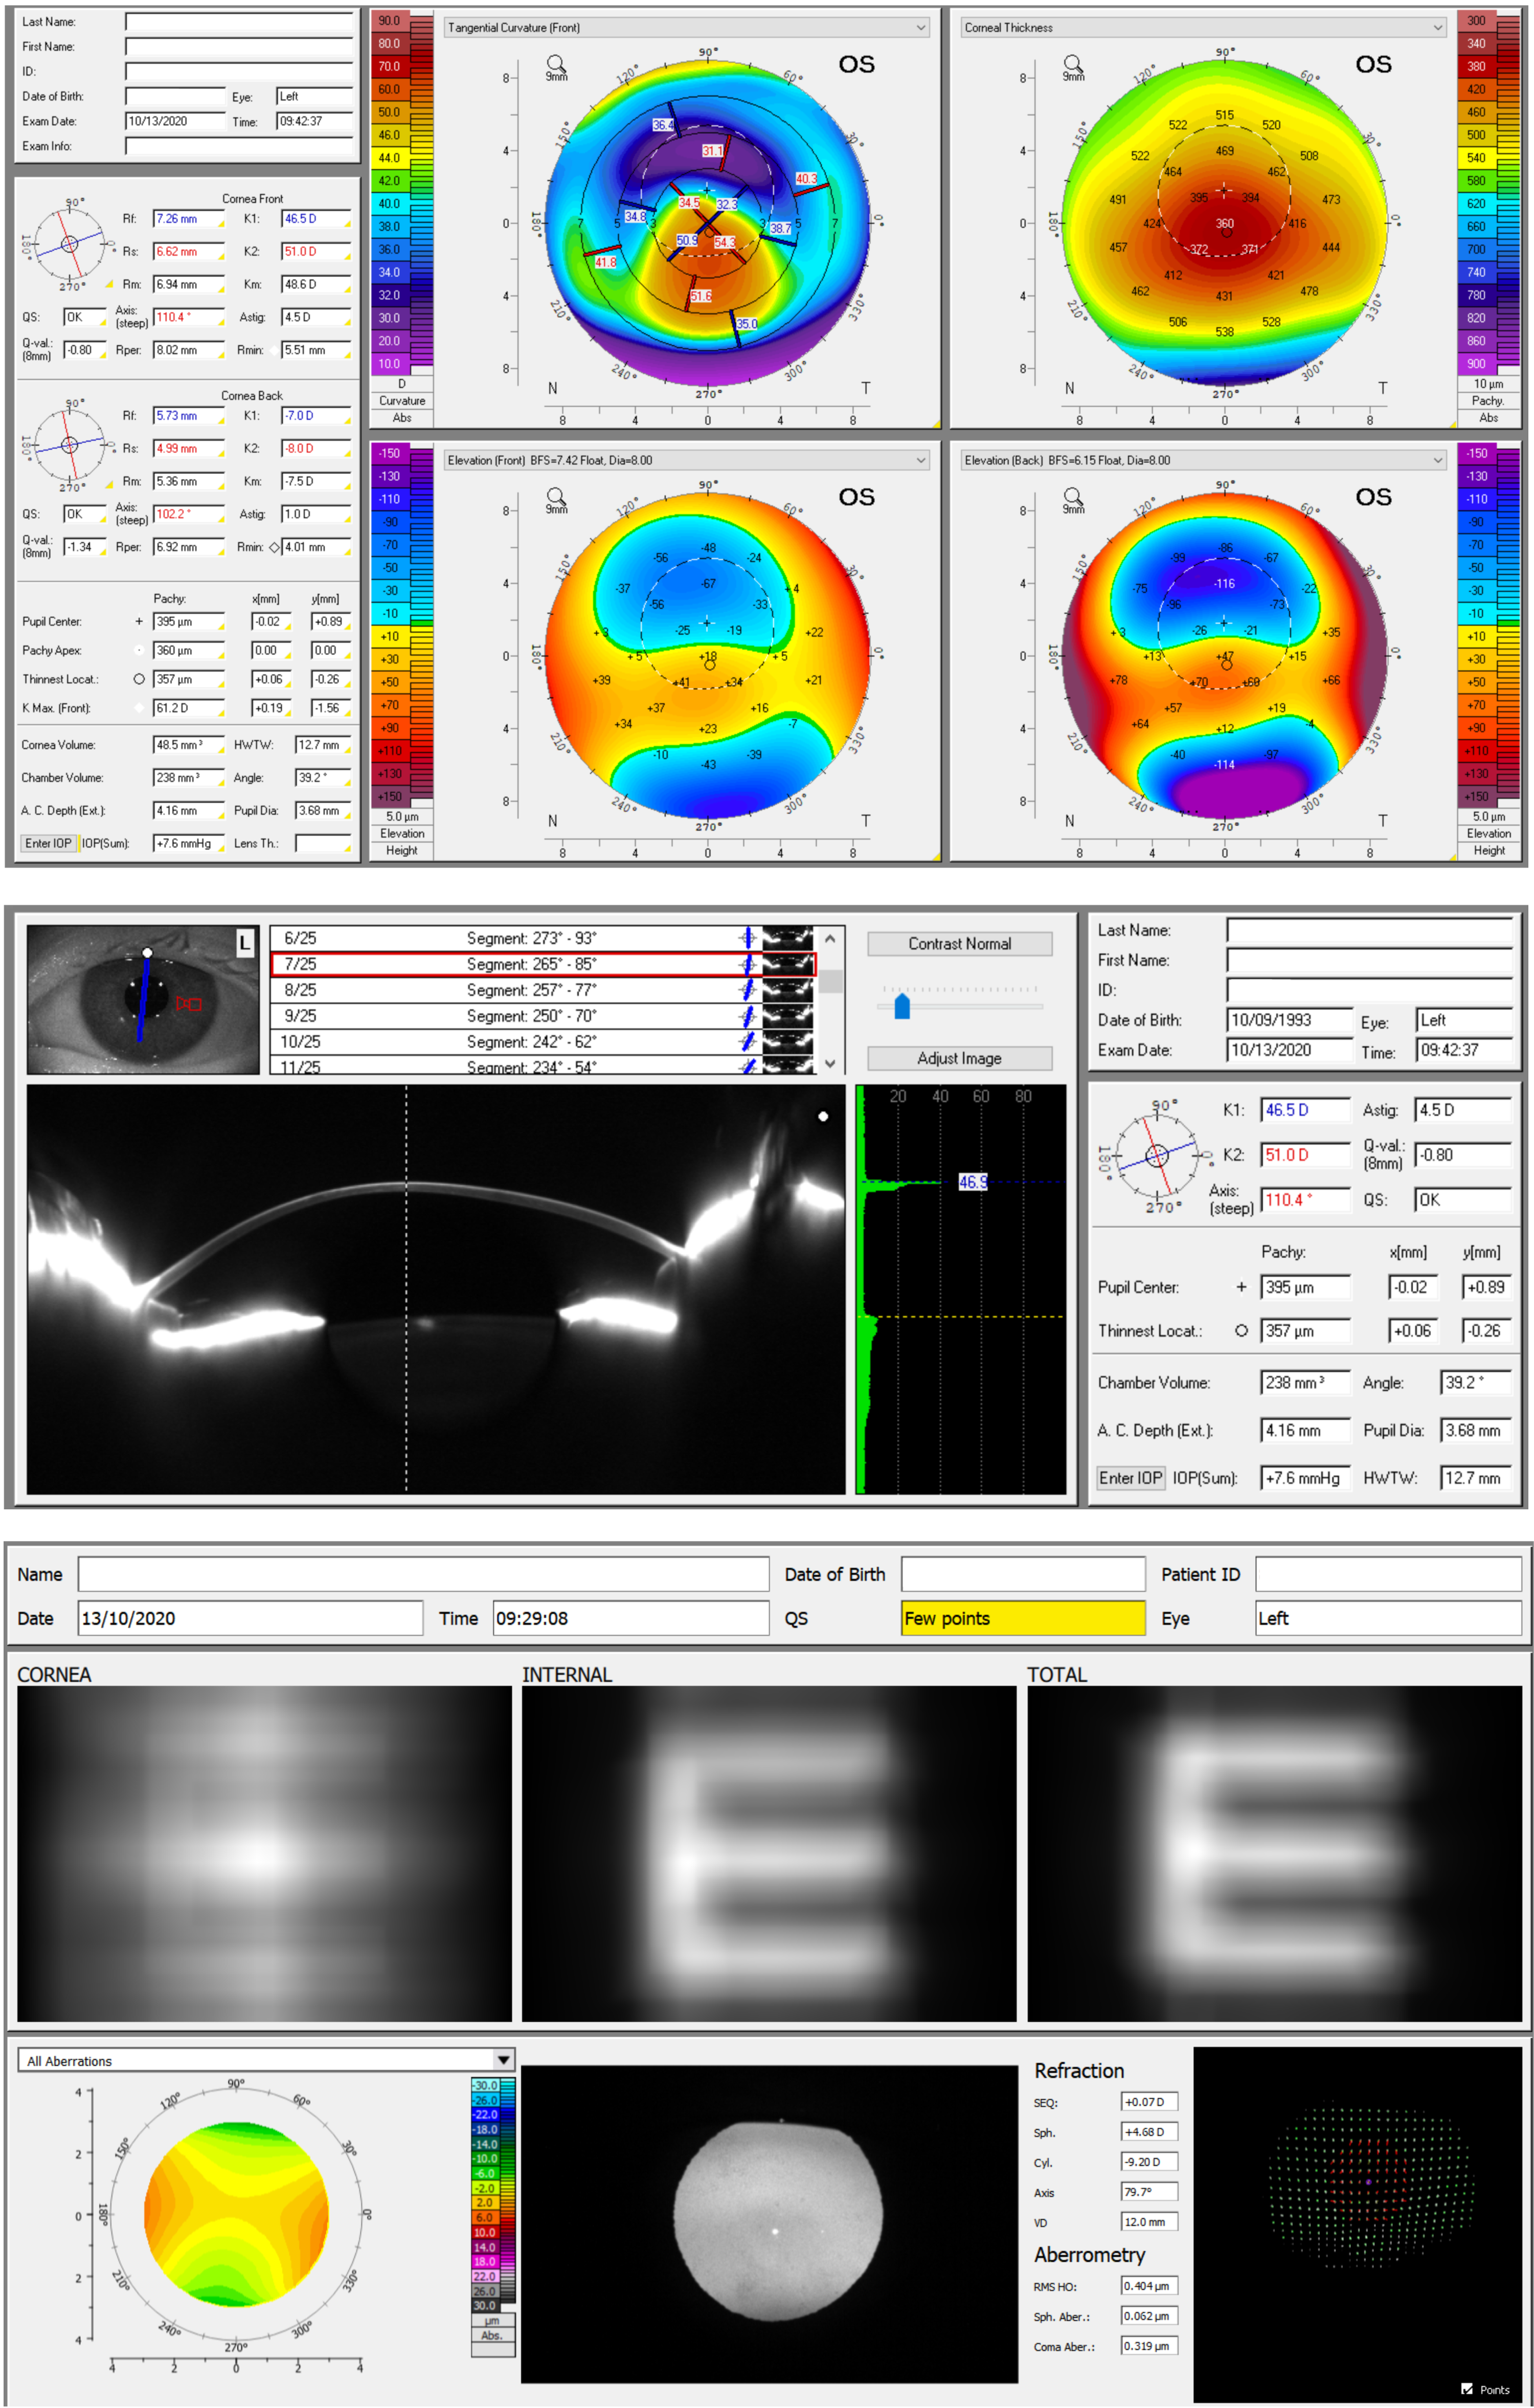Screen dimensions: 1534x2408
Task: Expand the All Aberrations dropdown
Action: (504, 2060)
